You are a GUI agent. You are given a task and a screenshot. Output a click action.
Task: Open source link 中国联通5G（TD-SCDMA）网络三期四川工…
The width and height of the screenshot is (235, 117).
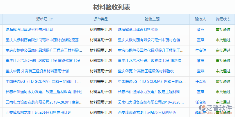pos(43,81)
